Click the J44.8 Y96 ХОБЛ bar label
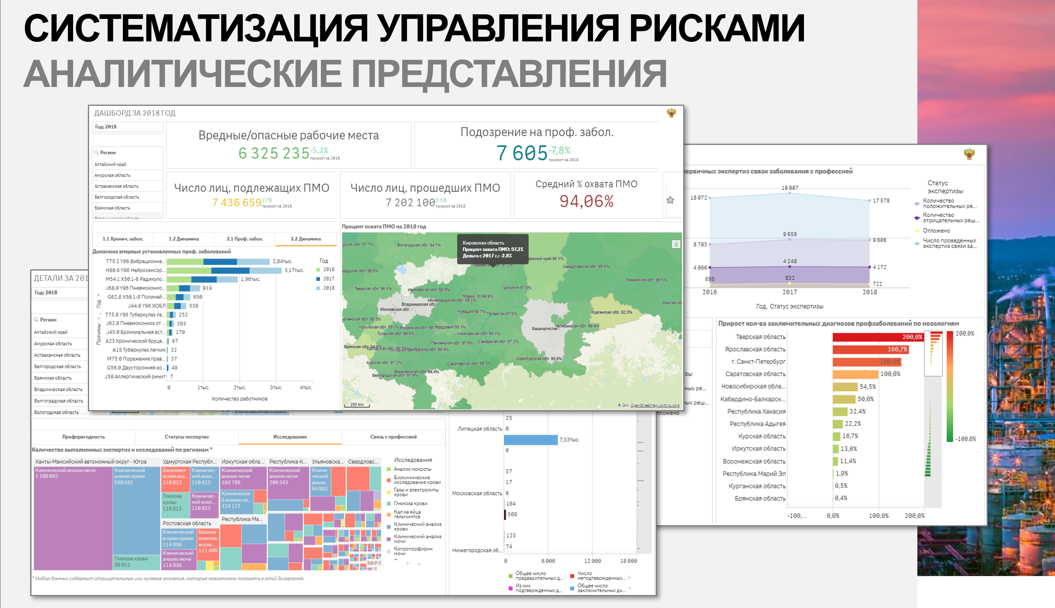This screenshot has width=1055, height=608. 146,306
